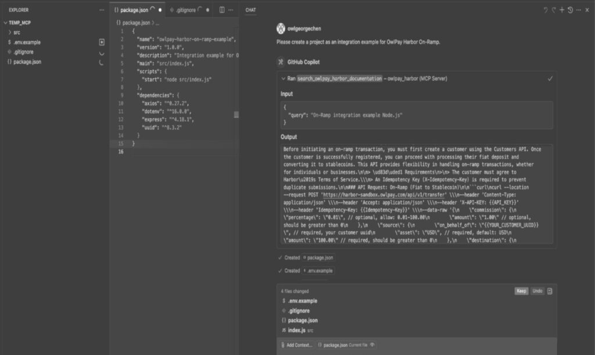
Task: Open chat history clock icon
Action: coord(570,10)
